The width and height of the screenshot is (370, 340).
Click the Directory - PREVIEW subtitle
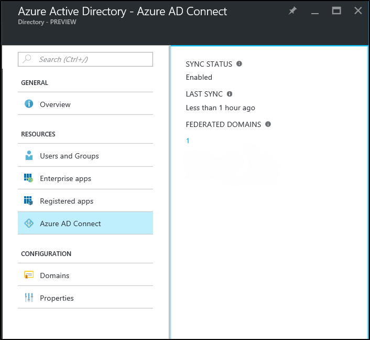[47, 22]
